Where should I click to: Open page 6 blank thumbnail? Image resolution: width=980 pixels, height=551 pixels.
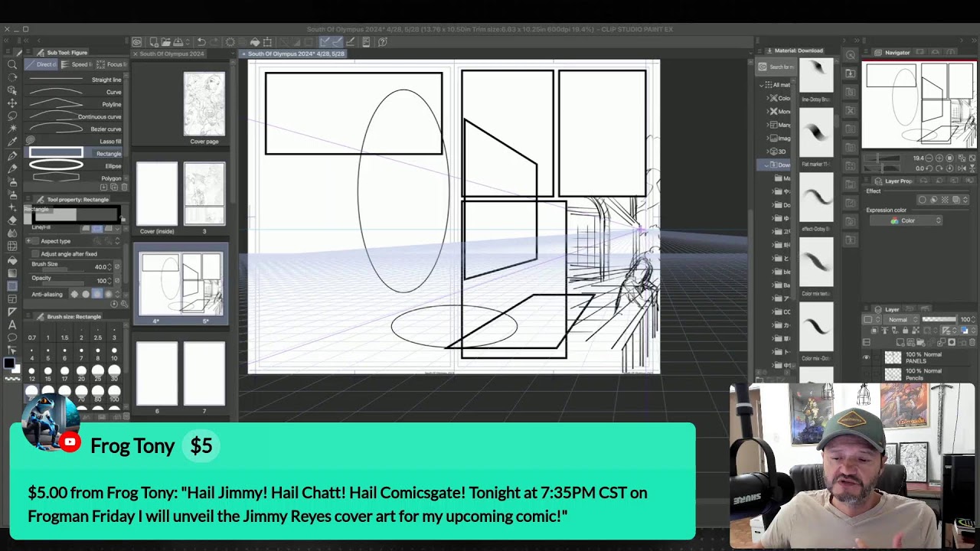(x=157, y=373)
